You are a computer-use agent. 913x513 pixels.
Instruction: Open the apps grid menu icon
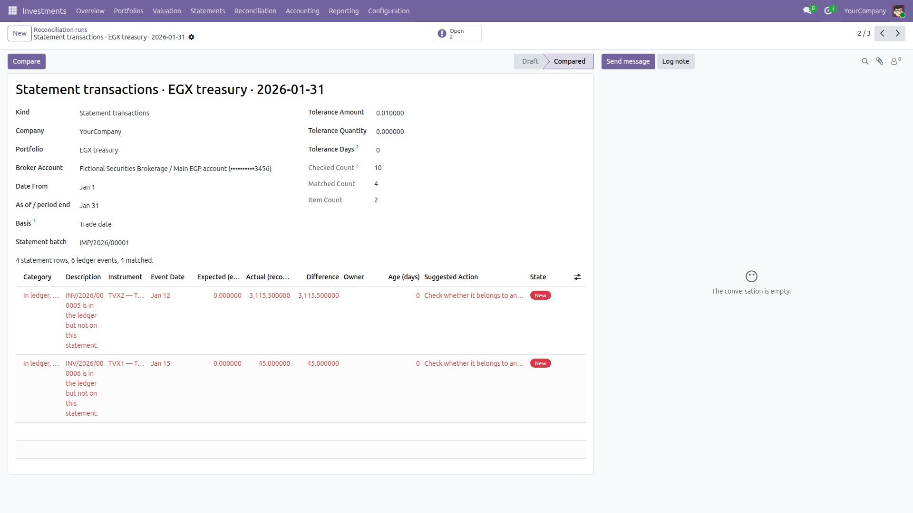coord(13,10)
